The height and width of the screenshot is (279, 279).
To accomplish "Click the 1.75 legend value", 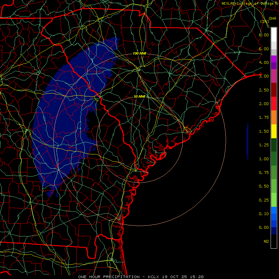I will 264,117.
